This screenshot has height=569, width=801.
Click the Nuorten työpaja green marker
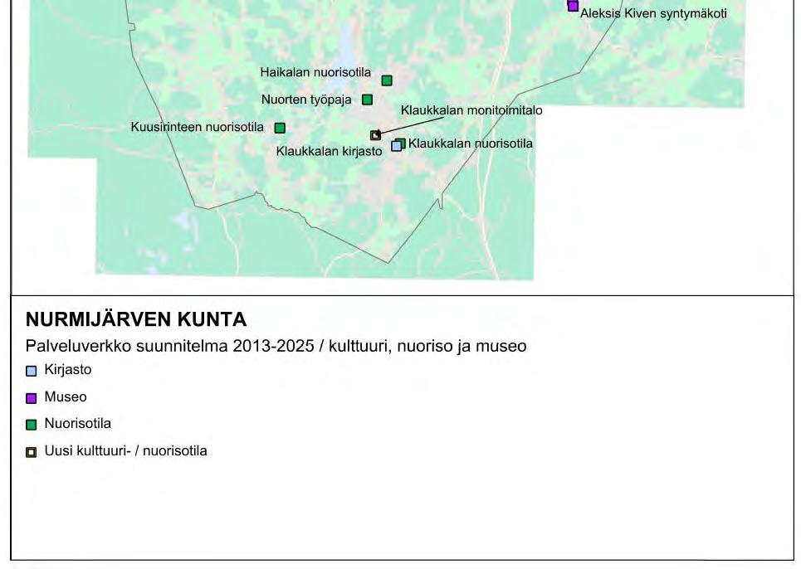tap(367, 100)
